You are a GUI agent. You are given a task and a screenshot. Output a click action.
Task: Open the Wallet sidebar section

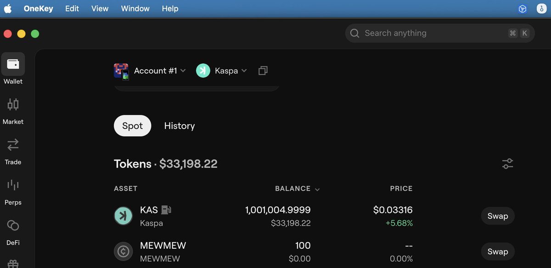coord(13,69)
